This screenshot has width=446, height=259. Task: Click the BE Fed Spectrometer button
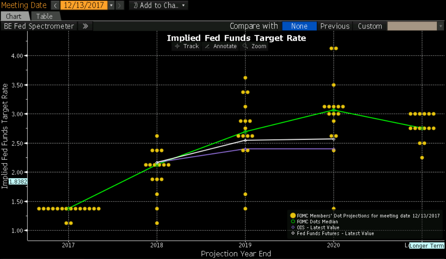click(x=39, y=26)
